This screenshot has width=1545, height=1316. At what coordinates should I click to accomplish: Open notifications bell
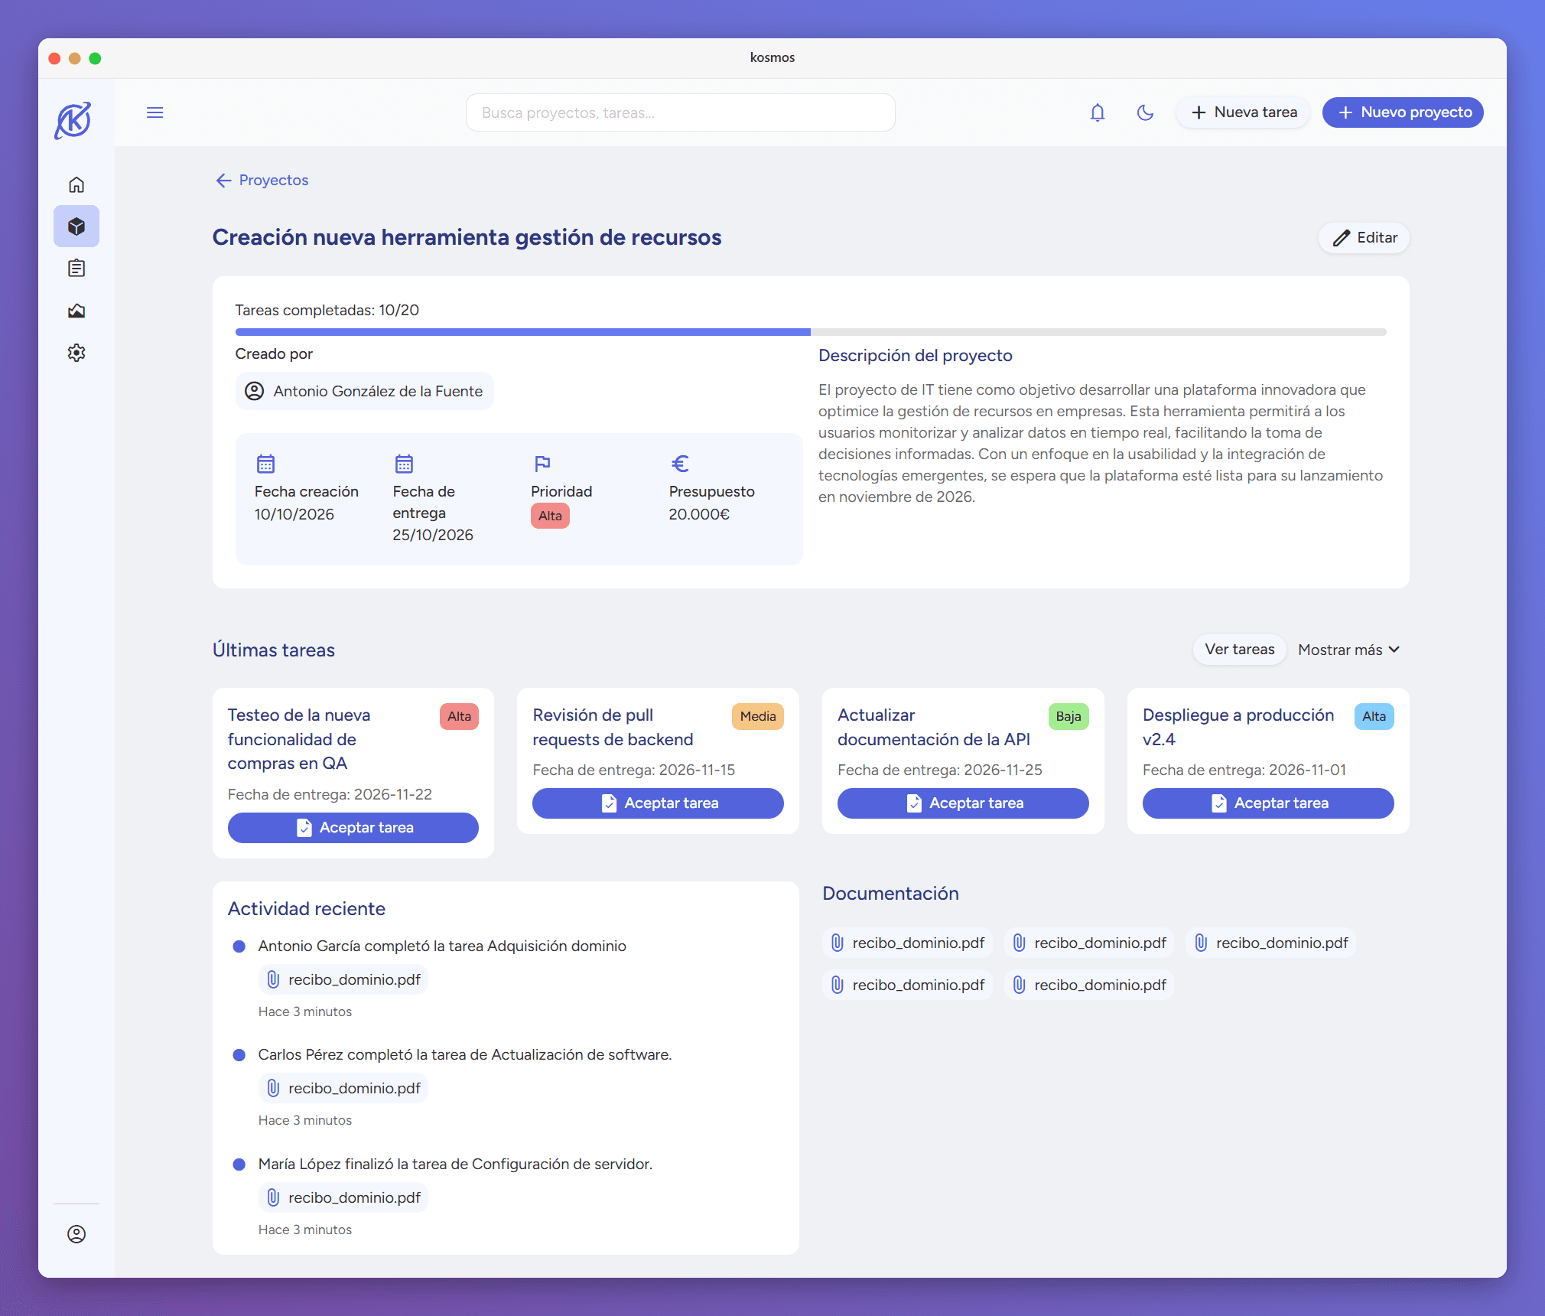click(1097, 112)
